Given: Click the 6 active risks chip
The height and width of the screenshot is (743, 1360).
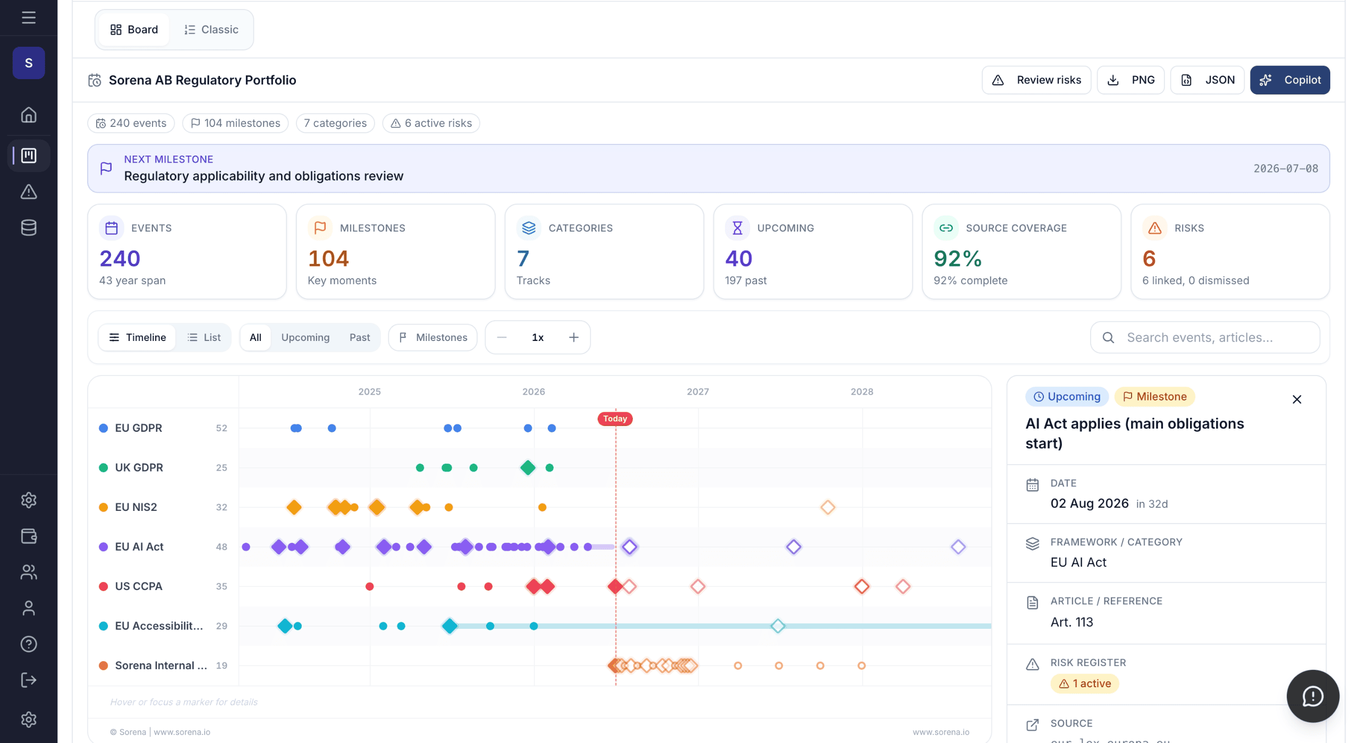Looking at the screenshot, I should point(431,123).
